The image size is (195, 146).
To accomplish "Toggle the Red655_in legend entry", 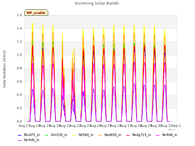I will click(x=110, y=135).
